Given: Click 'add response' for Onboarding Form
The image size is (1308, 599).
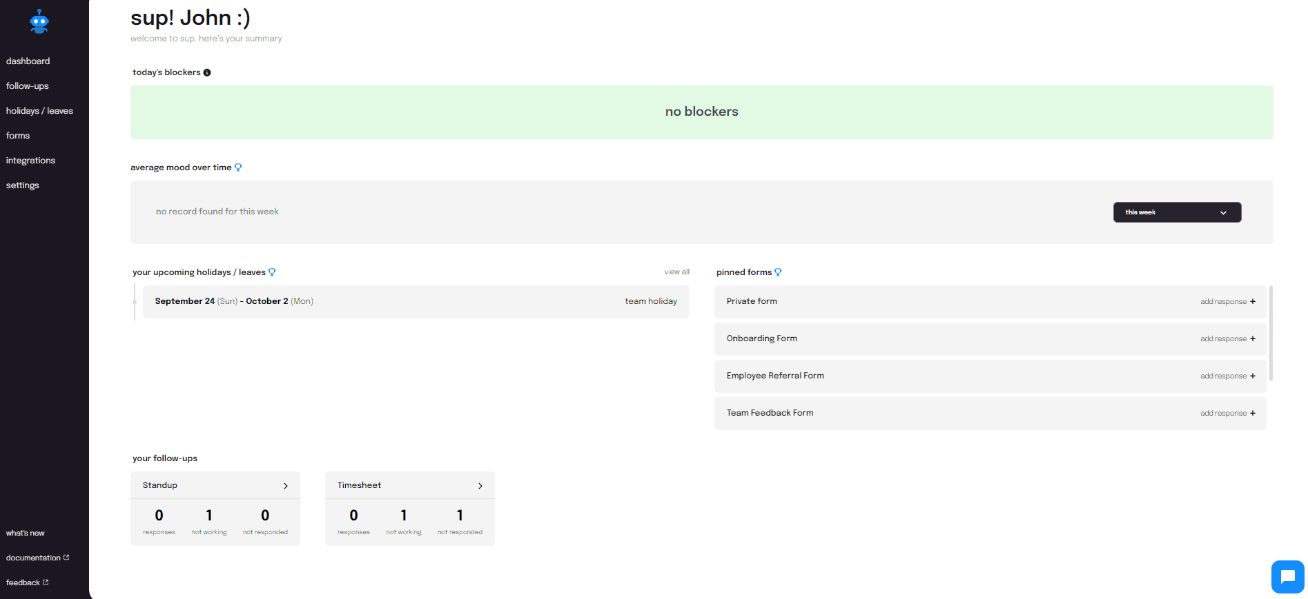Looking at the screenshot, I should coord(1223,338).
